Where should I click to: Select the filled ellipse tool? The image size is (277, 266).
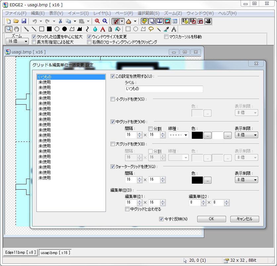tap(65, 29)
